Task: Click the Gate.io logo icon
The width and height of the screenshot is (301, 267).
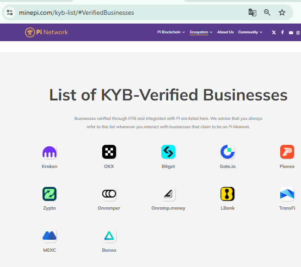Action: point(227,152)
